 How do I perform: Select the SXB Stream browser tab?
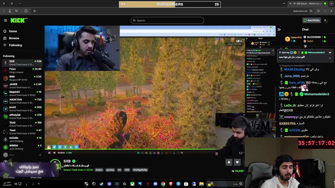point(308,3)
